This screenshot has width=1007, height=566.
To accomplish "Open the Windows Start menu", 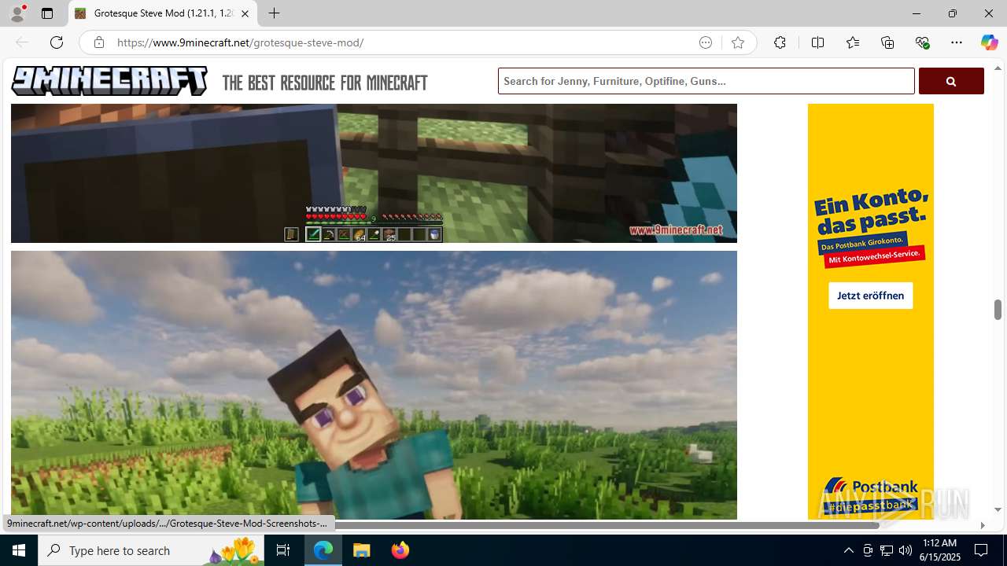I will pos(19,550).
